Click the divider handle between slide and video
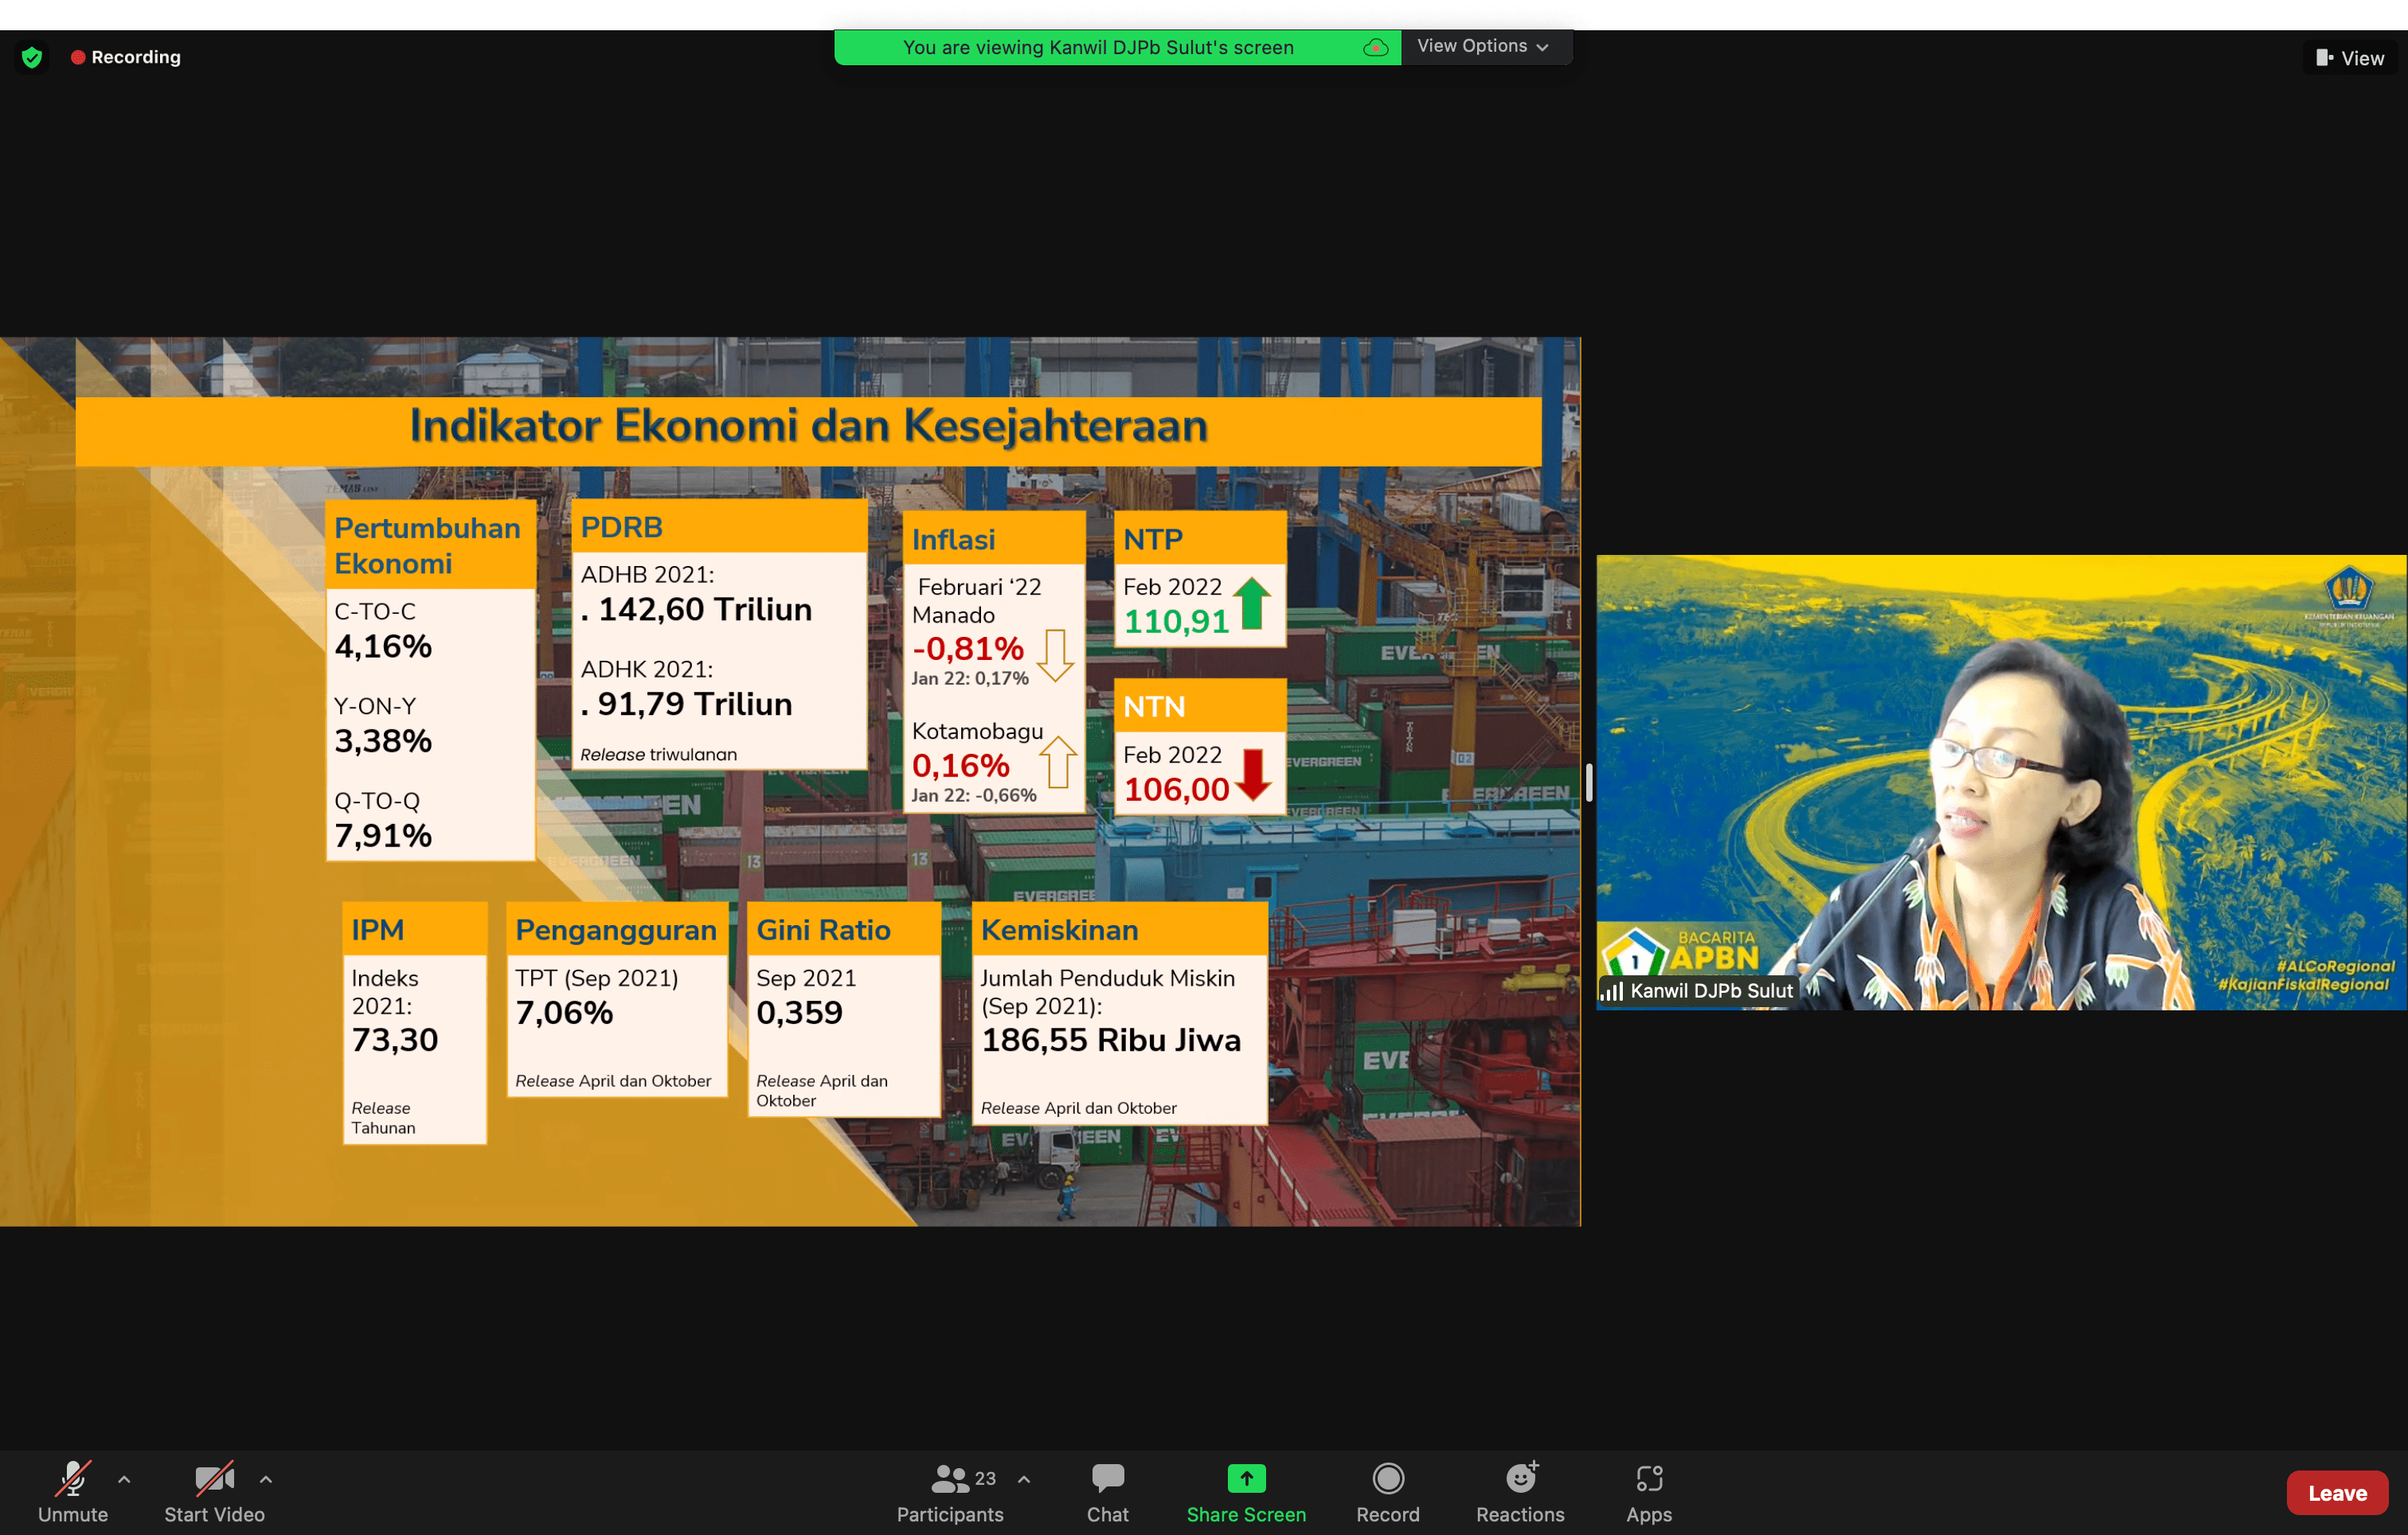 coord(1588,782)
